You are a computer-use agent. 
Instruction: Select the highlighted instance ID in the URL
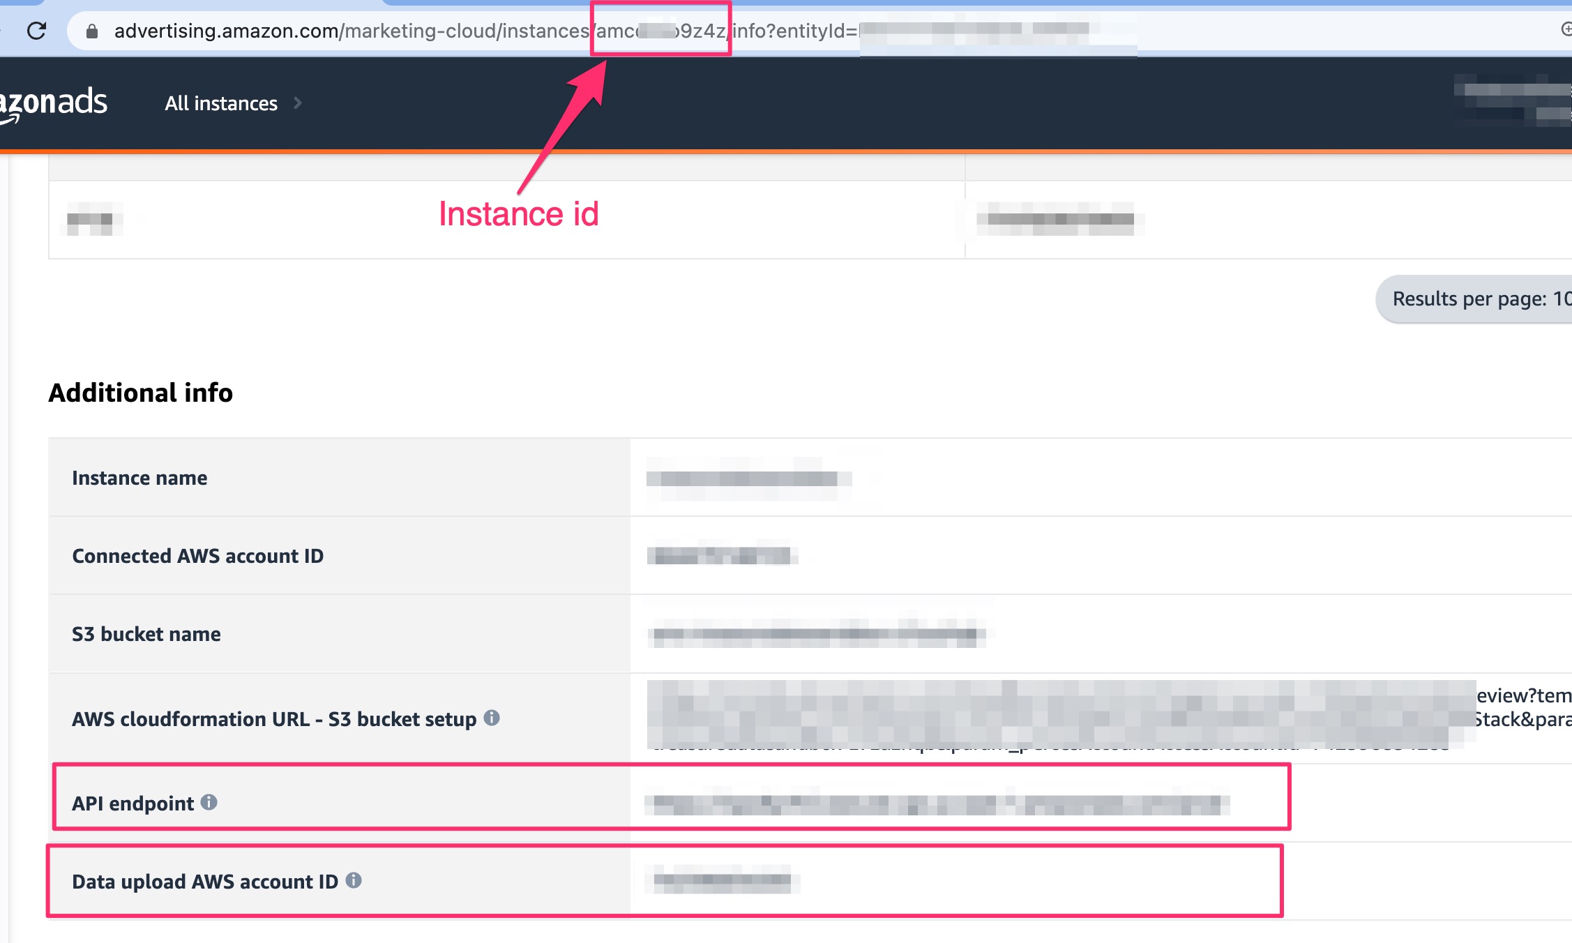click(660, 30)
